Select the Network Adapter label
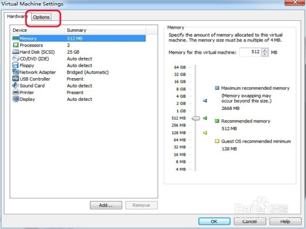Screen dimensions: 306x229 pos(38,72)
